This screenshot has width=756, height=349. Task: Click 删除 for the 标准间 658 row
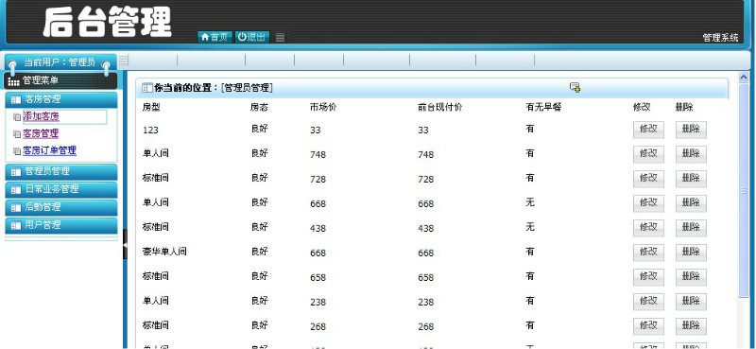click(x=691, y=277)
